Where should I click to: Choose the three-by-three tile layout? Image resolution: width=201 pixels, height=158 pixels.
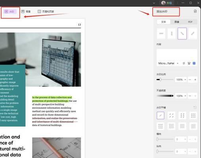coord(193,115)
